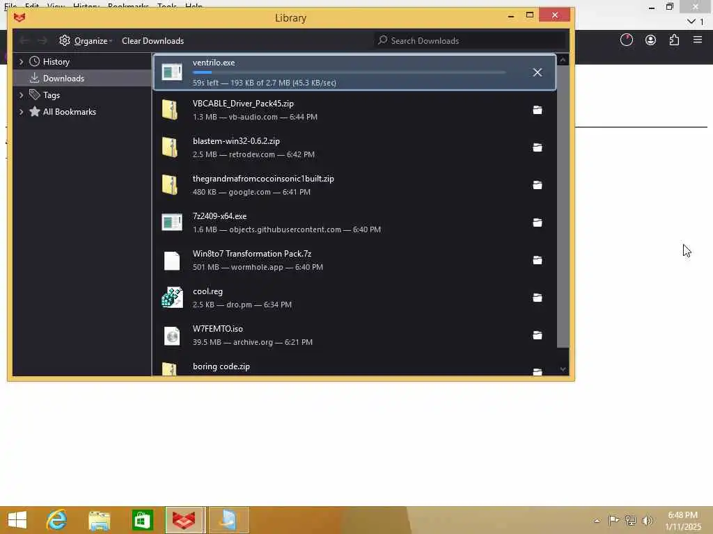Screen dimensions: 713x534
Task: Open containing folder for blastem-win32-0.6.2.zip
Action: (537, 147)
